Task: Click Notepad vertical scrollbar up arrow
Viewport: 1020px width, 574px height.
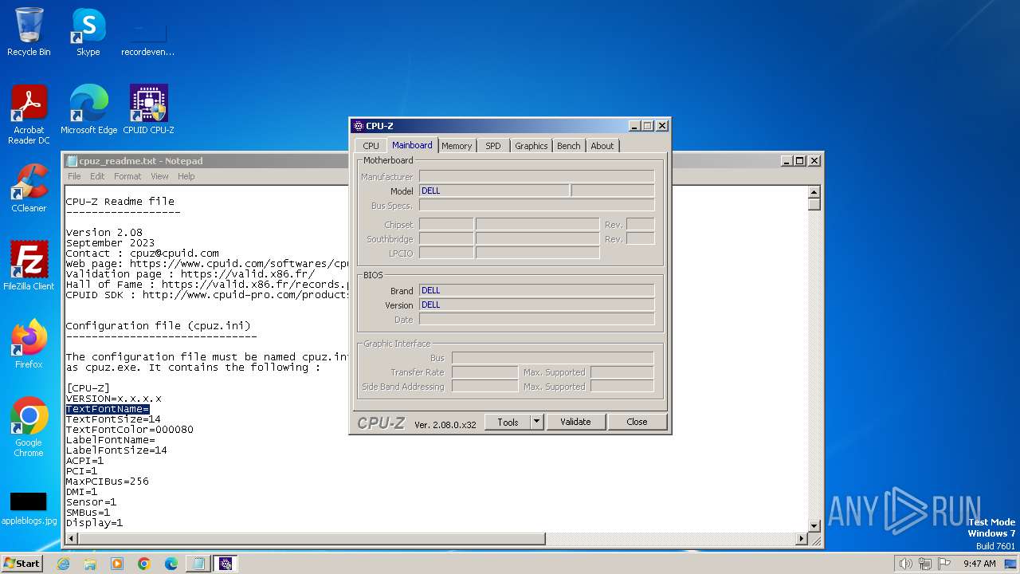Action: (x=814, y=192)
